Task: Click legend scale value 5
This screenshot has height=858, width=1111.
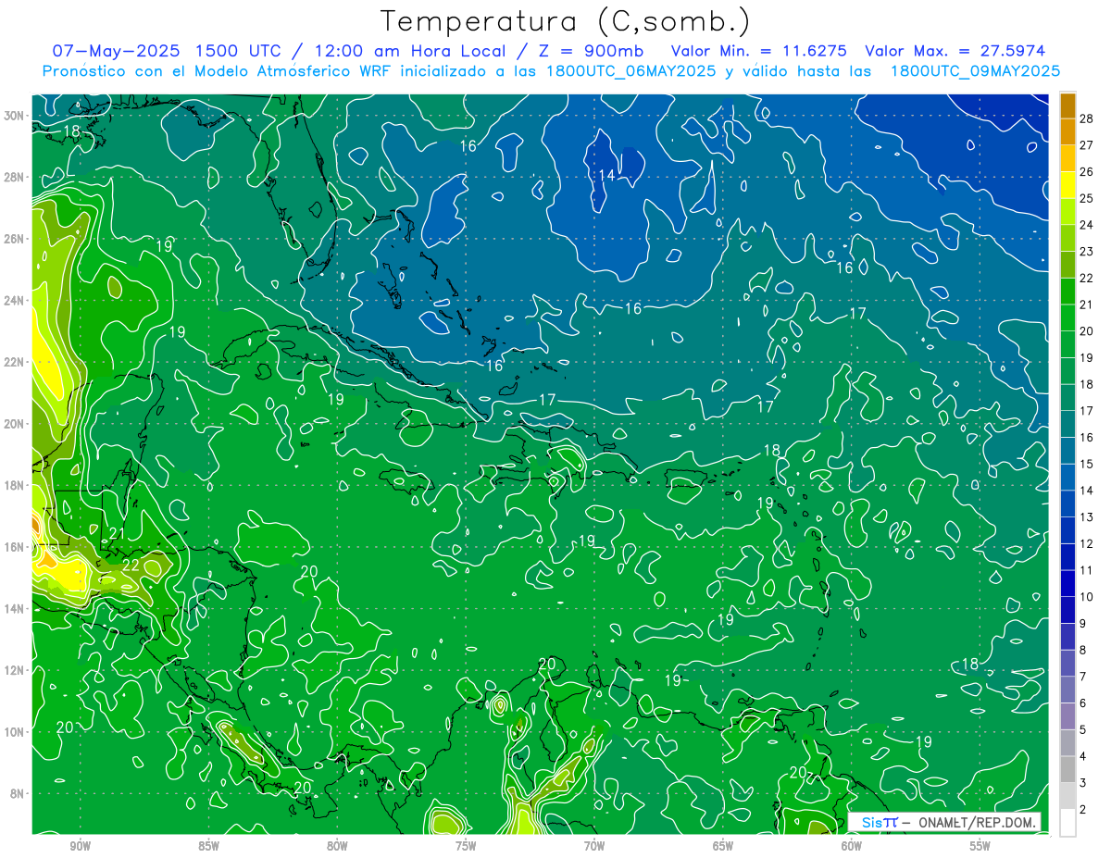Action: coord(1083,729)
